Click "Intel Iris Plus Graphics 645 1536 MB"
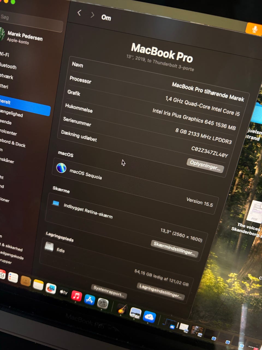 pos(194,119)
